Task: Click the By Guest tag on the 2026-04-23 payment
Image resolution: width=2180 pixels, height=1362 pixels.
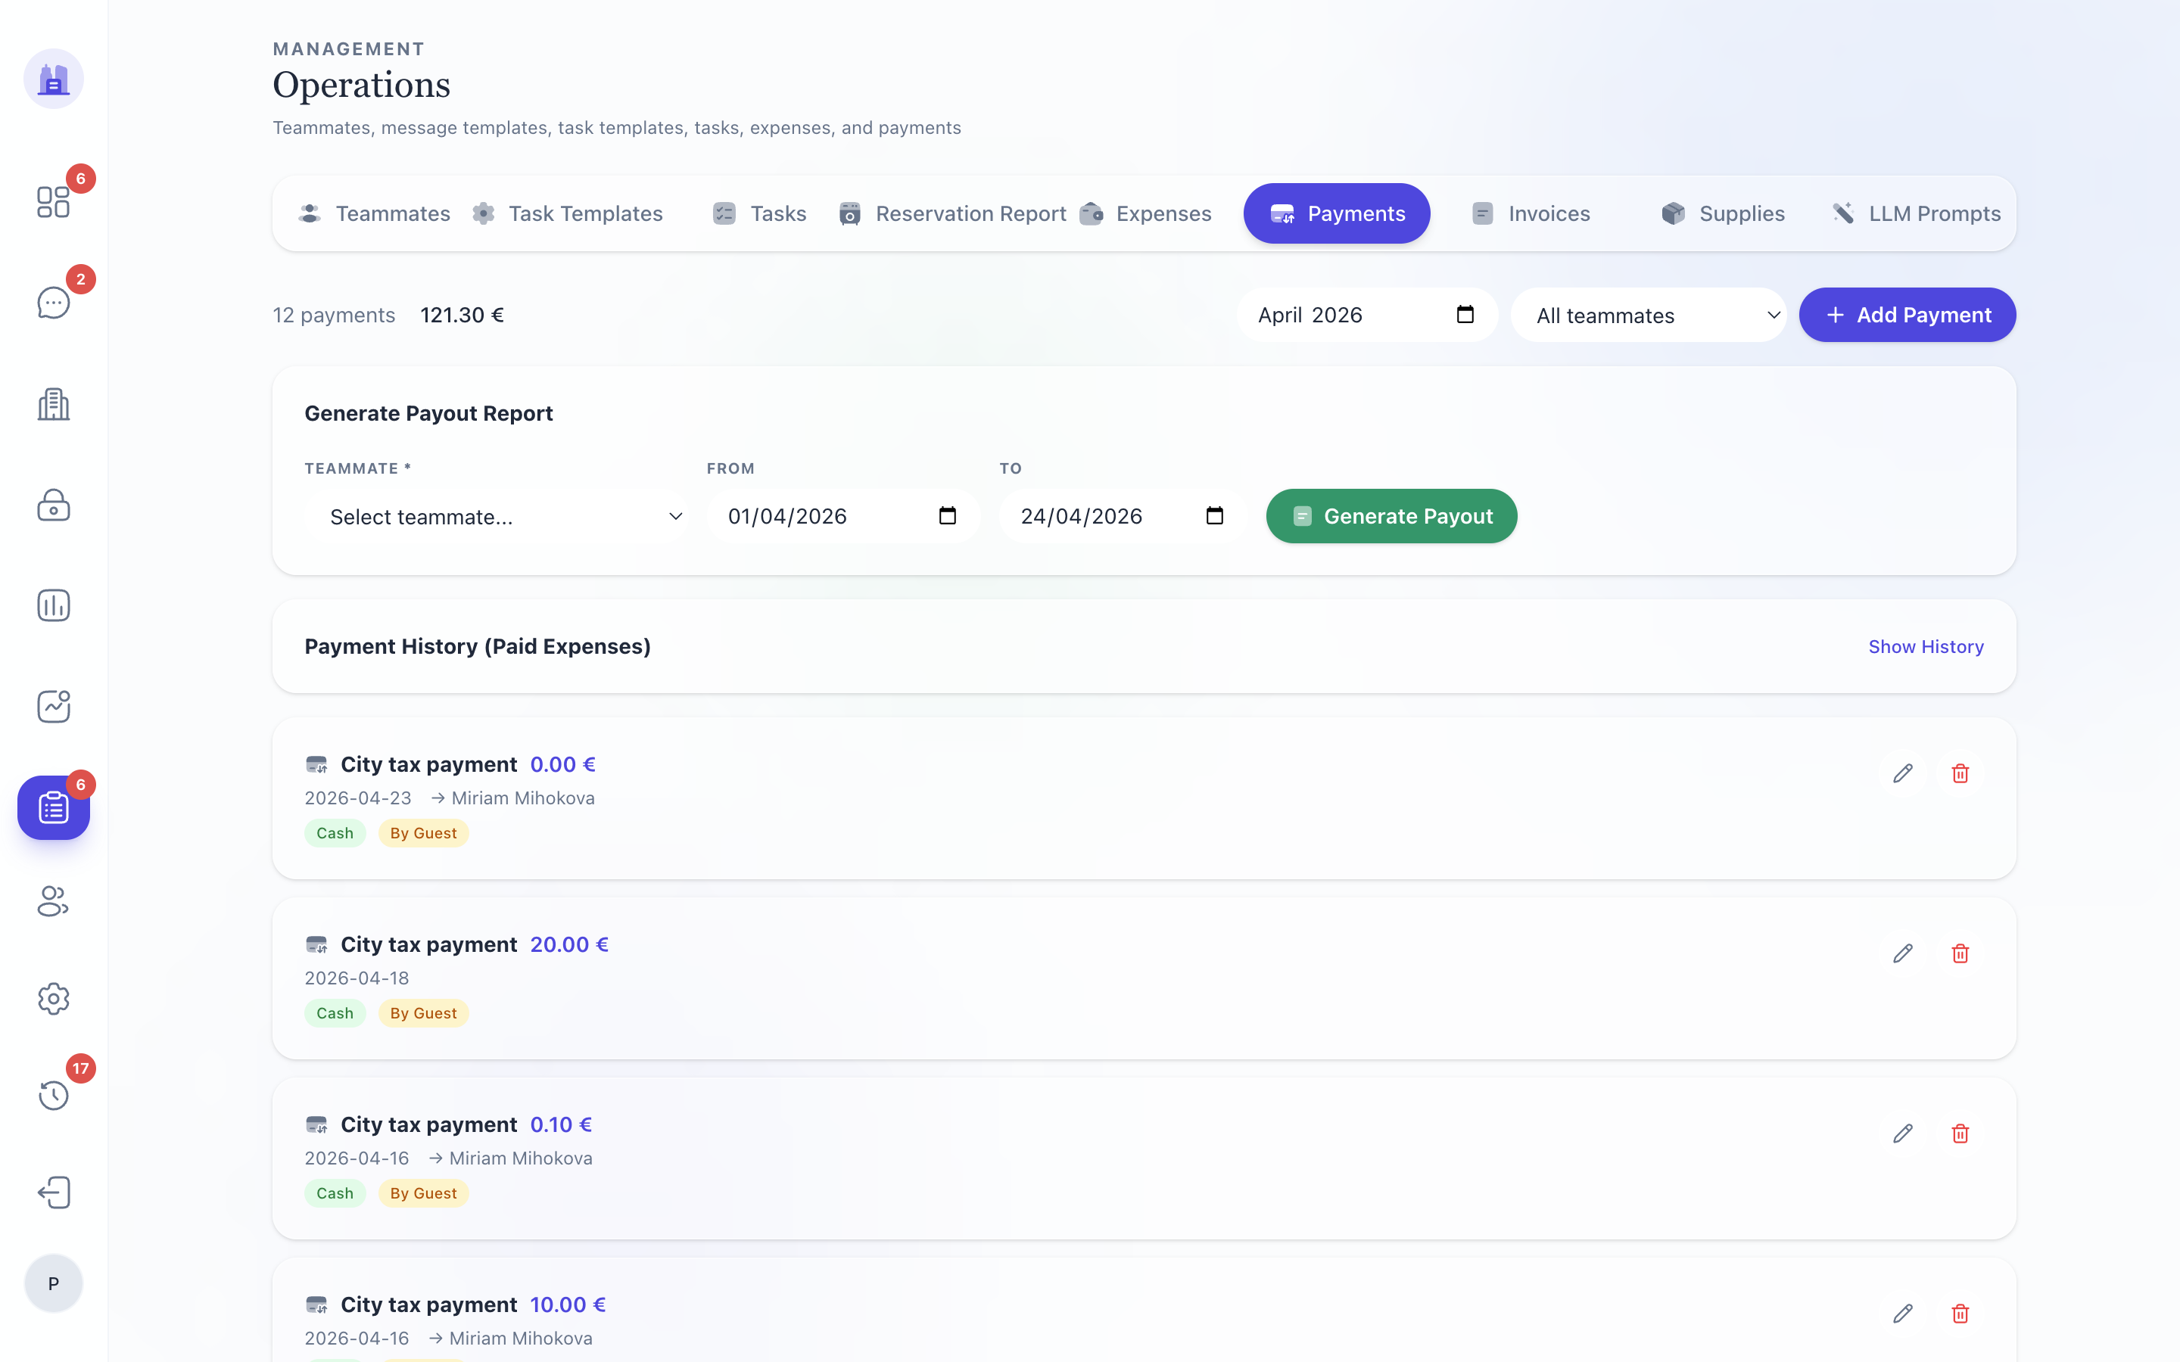Action: [423, 833]
